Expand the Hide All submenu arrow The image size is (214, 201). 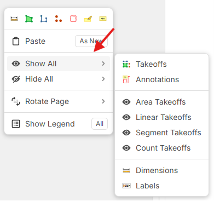(x=103, y=79)
